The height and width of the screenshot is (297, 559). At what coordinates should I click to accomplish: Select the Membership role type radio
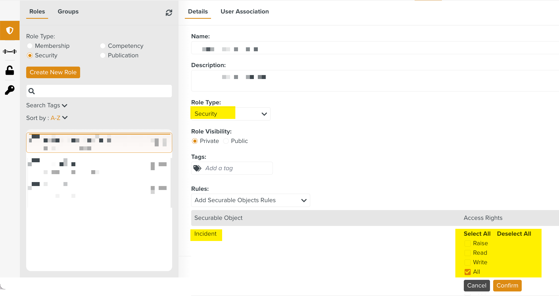click(x=30, y=46)
